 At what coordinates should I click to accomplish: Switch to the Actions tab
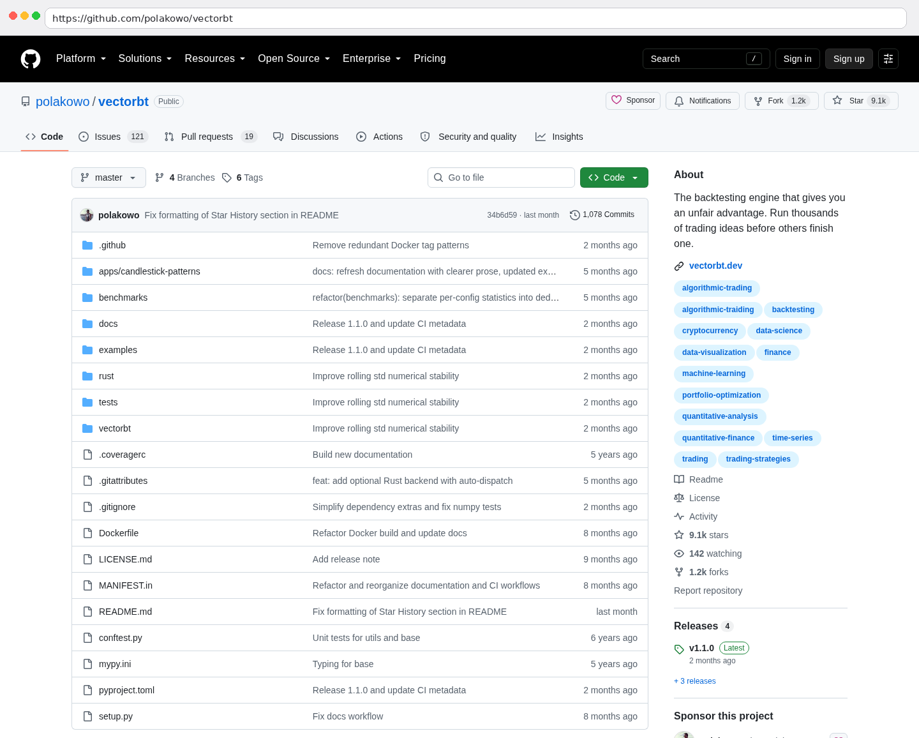point(379,137)
